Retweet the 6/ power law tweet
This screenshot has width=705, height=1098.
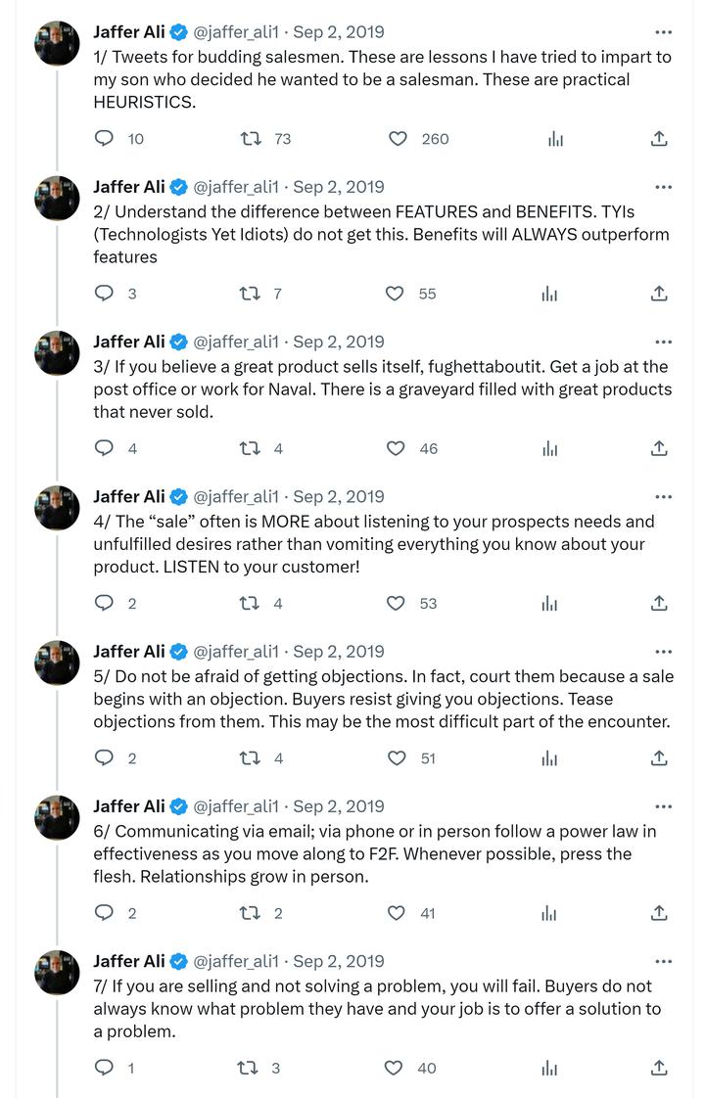click(x=250, y=913)
